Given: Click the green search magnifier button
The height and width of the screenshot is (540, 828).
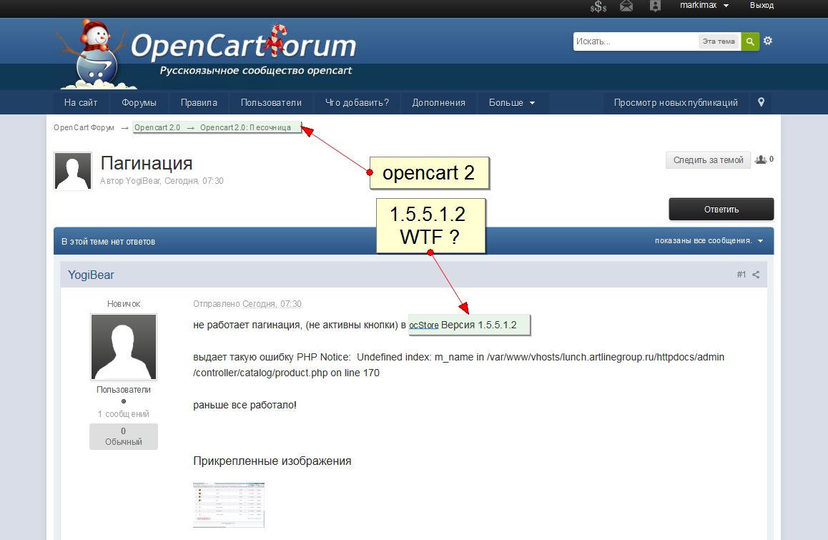Looking at the screenshot, I should coord(750,41).
